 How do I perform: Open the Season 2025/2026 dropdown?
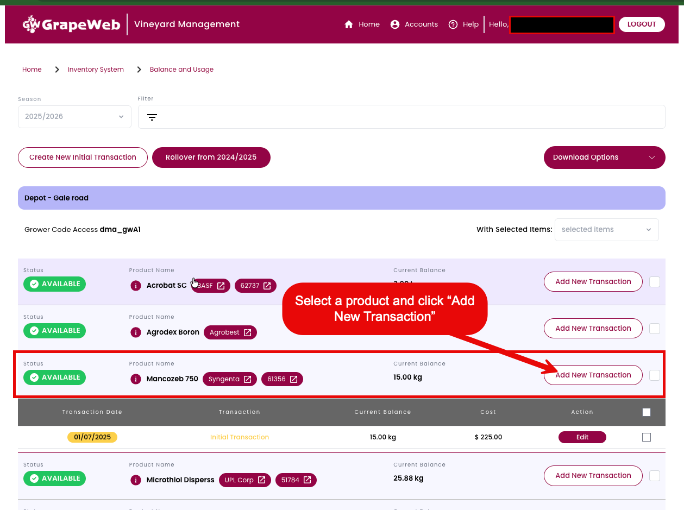tap(74, 117)
